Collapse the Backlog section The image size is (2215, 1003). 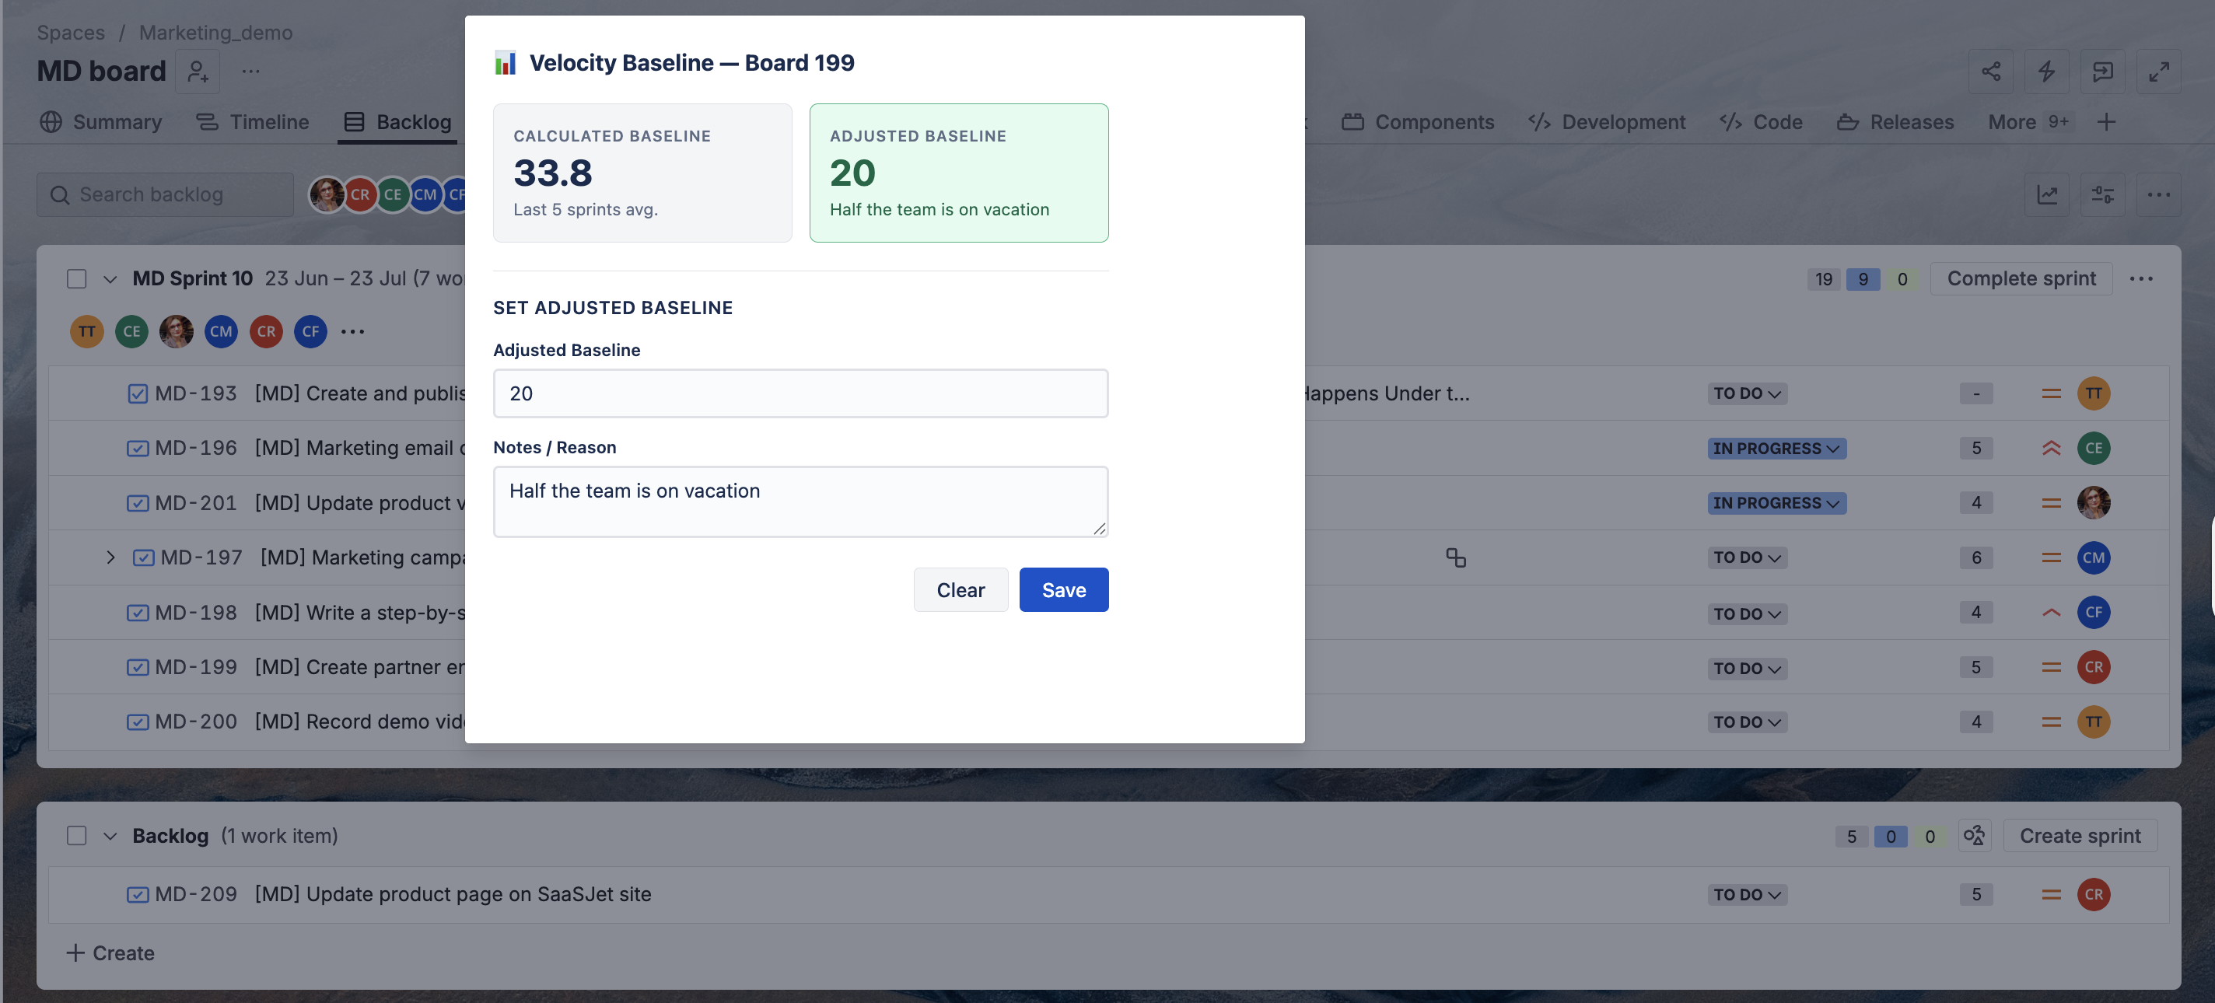coord(110,837)
